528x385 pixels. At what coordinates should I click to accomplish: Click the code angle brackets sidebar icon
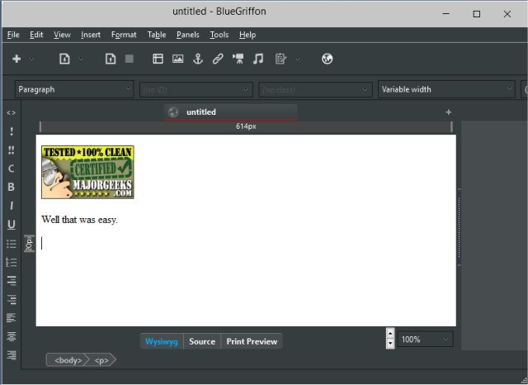pos(11,113)
